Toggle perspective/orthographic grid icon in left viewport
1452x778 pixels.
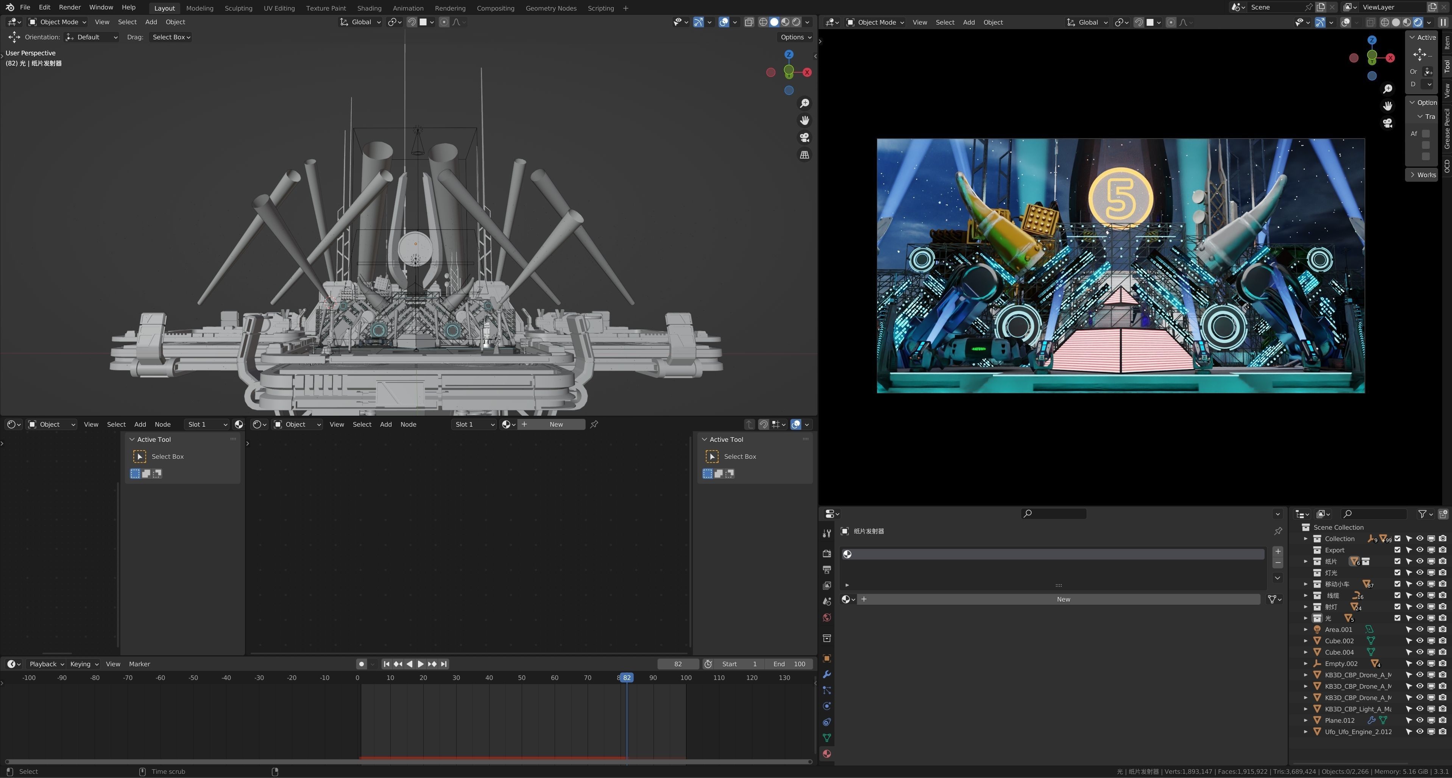coord(804,155)
